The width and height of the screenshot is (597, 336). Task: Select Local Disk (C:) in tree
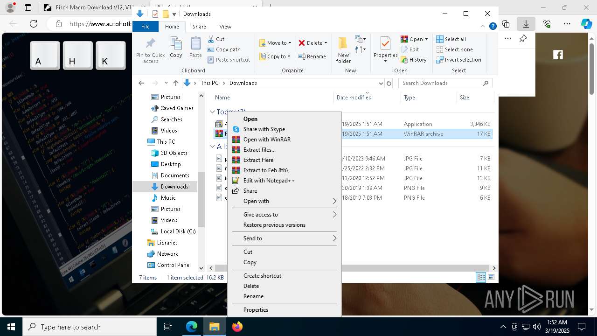point(173,231)
